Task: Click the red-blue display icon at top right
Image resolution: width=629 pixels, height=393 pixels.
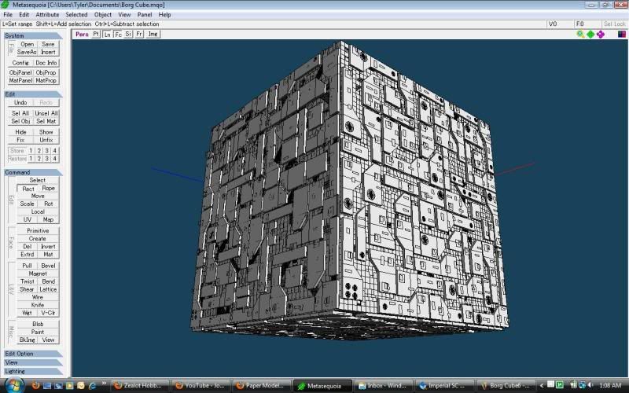Action: pos(622,35)
